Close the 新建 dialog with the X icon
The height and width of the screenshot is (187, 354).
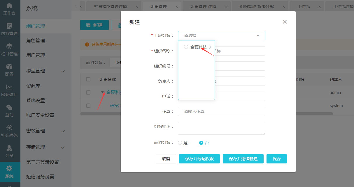(285, 22)
